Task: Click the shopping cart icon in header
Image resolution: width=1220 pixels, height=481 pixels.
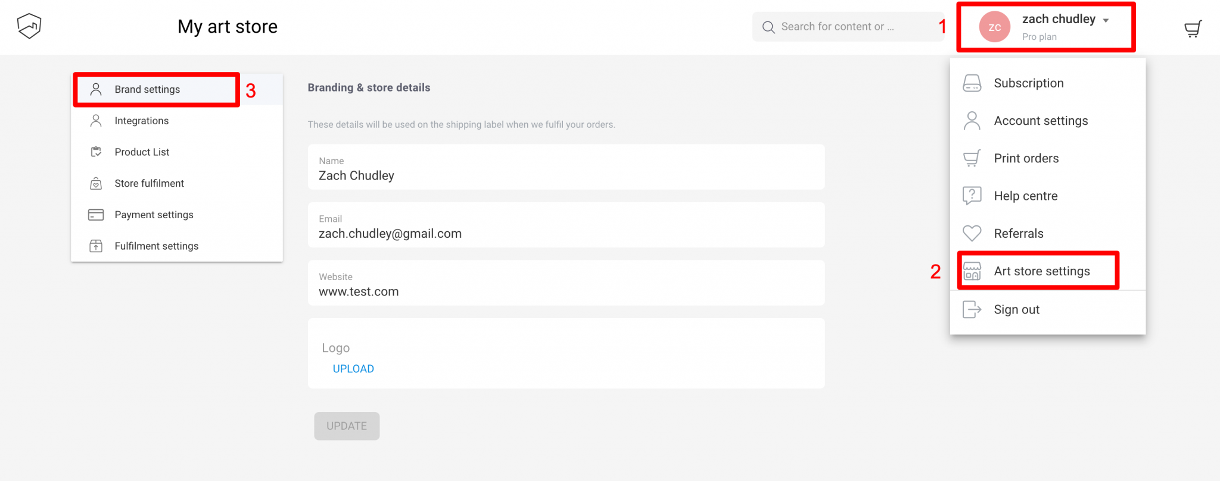Action: point(1193,29)
